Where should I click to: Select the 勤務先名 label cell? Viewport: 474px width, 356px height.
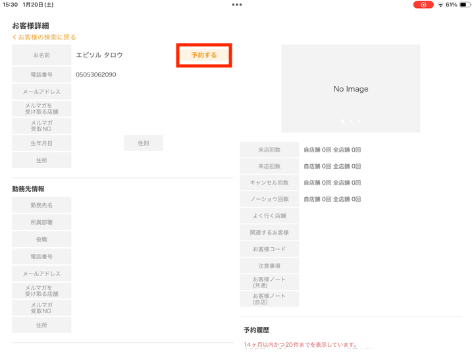click(41, 205)
